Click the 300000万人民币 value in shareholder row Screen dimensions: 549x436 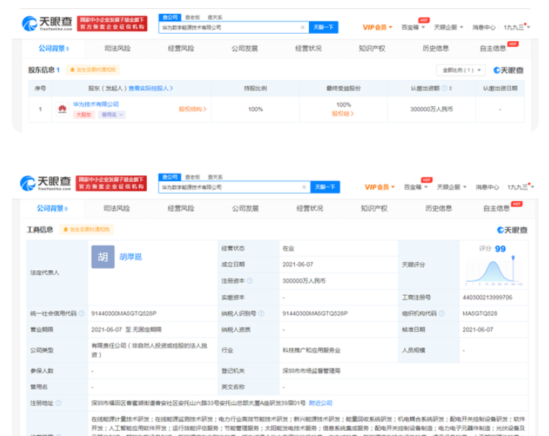click(x=432, y=109)
